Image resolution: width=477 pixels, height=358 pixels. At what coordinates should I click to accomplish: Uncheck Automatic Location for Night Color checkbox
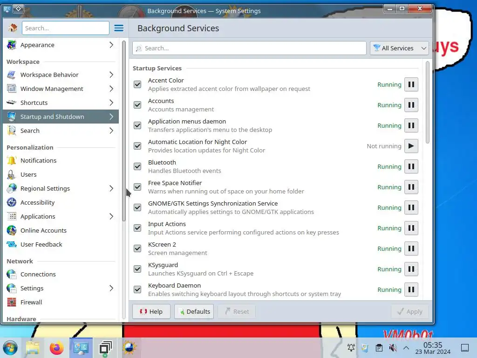(137, 146)
